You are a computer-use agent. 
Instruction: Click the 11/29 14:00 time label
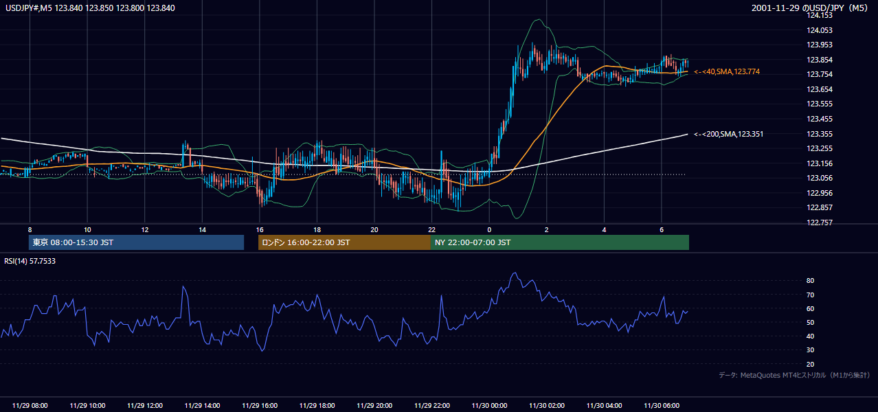point(202,406)
